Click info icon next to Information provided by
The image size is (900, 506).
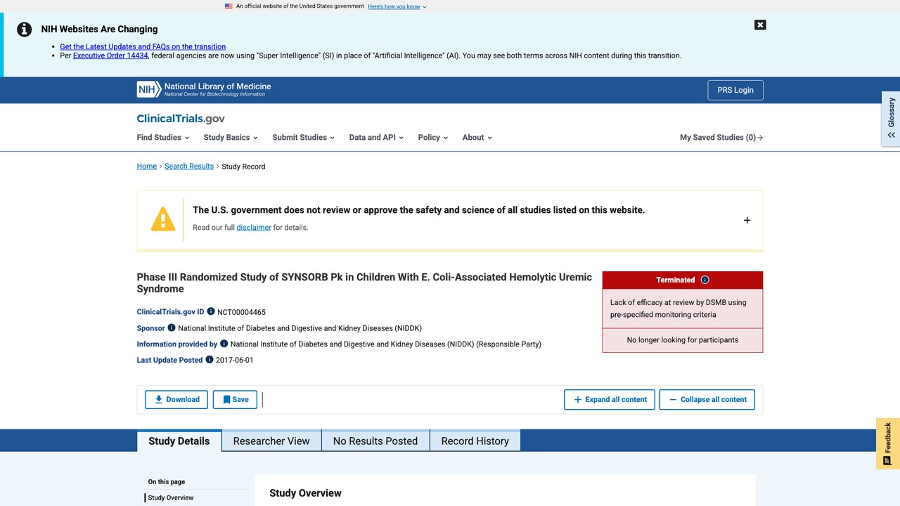click(x=224, y=344)
